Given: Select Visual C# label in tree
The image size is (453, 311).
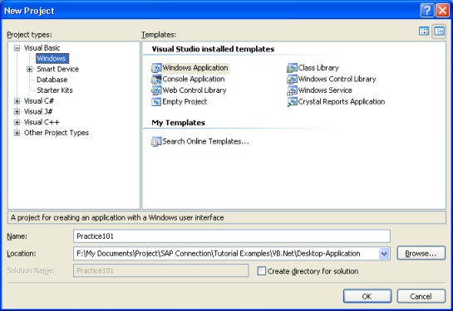Looking at the screenshot, I should coord(39,101).
